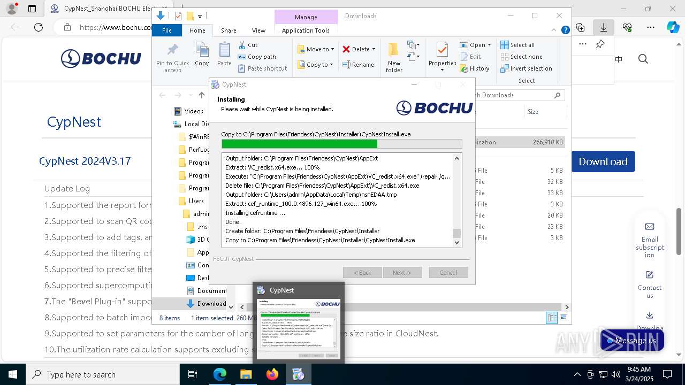Open File Explorer from taskbar

pos(246,374)
